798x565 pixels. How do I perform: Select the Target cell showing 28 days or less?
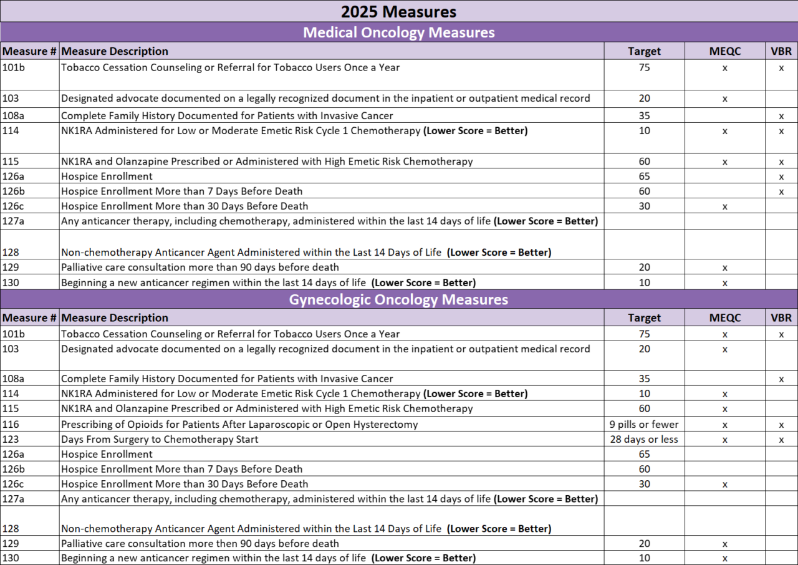644,439
